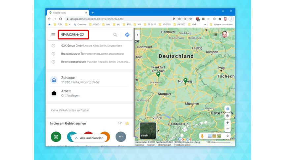The image size is (285, 160).
Task: Click the Google account avatar on map
Action: click(225, 34)
